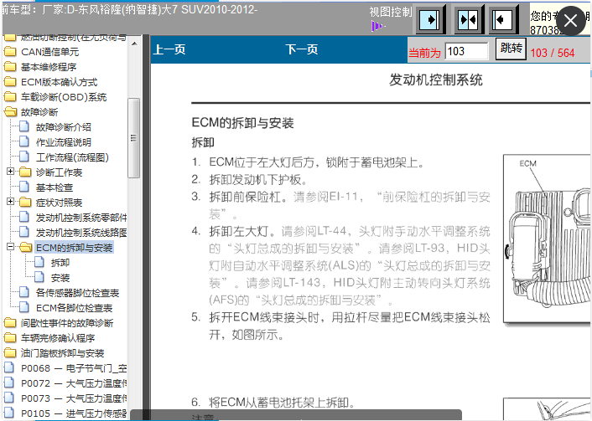Screen dimensions: 592x421
Task: Expand the 诊断工作表 tree node
Action: 10,172
